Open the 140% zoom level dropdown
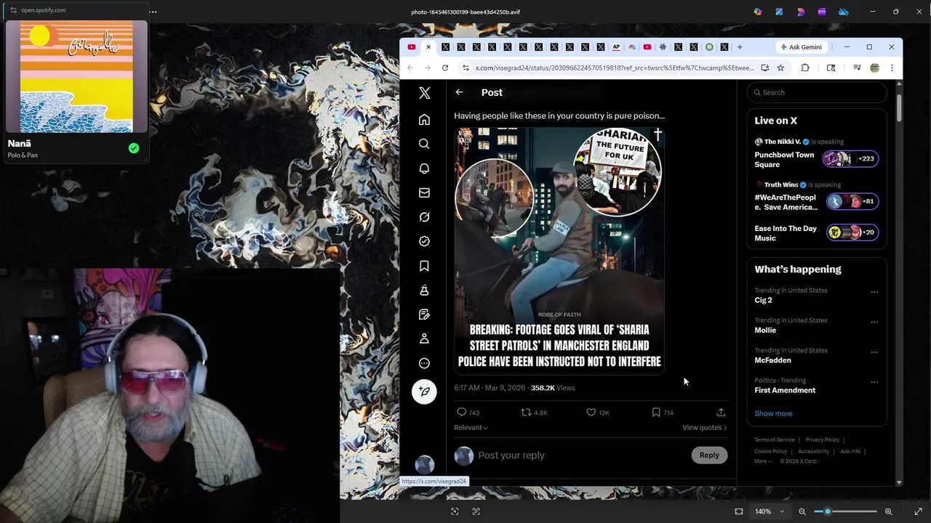The image size is (931, 523). [770, 511]
